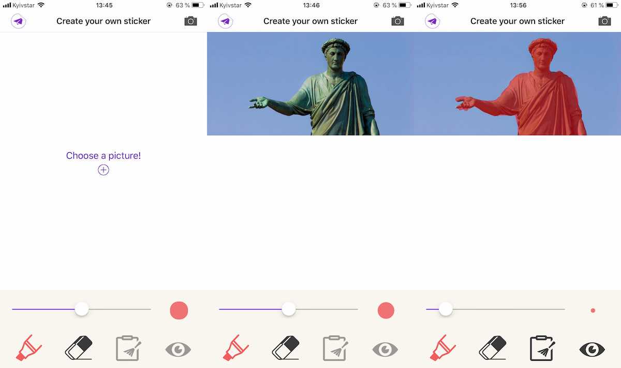
Task: Select the red marker tool in first screen
Action: pyautogui.click(x=29, y=348)
